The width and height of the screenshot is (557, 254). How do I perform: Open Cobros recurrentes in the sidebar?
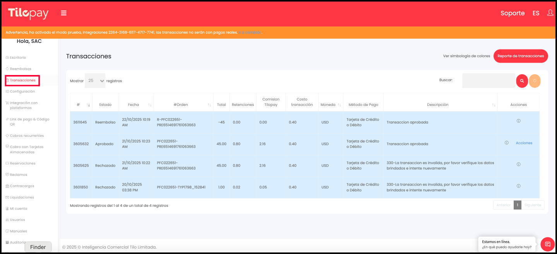[27, 136]
